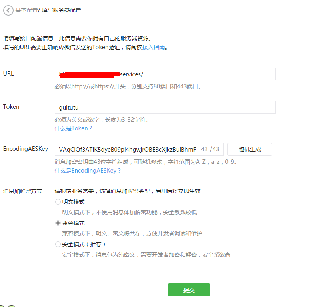Viewport: 315px width, 307px height.
Task: Click the Token field label
Action: [11, 107]
